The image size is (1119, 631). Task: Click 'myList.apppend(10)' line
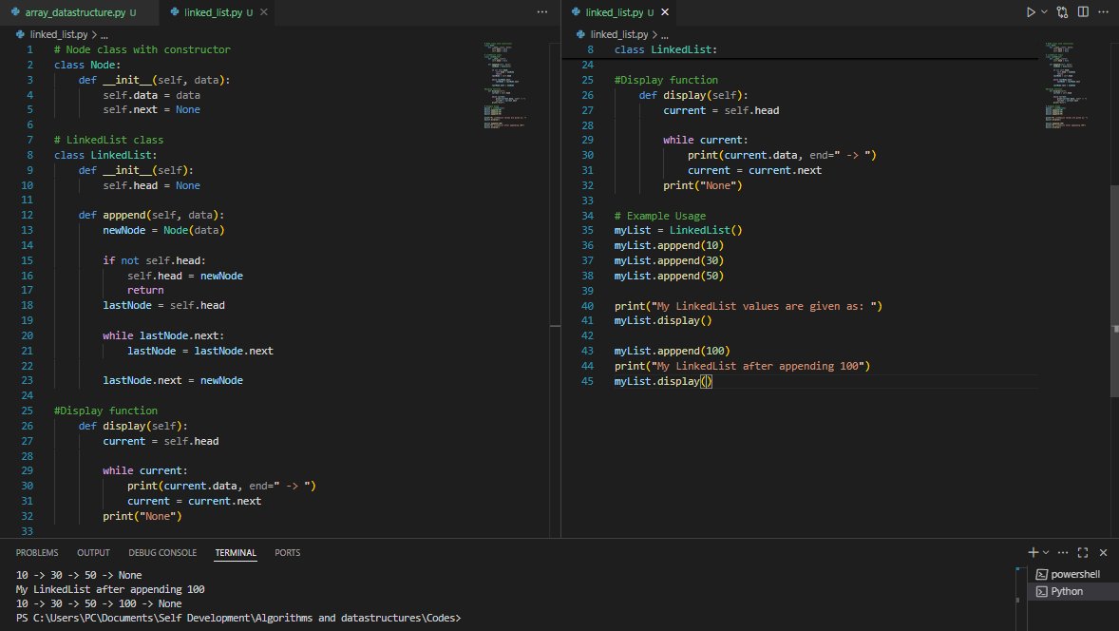[x=669, y=245]
